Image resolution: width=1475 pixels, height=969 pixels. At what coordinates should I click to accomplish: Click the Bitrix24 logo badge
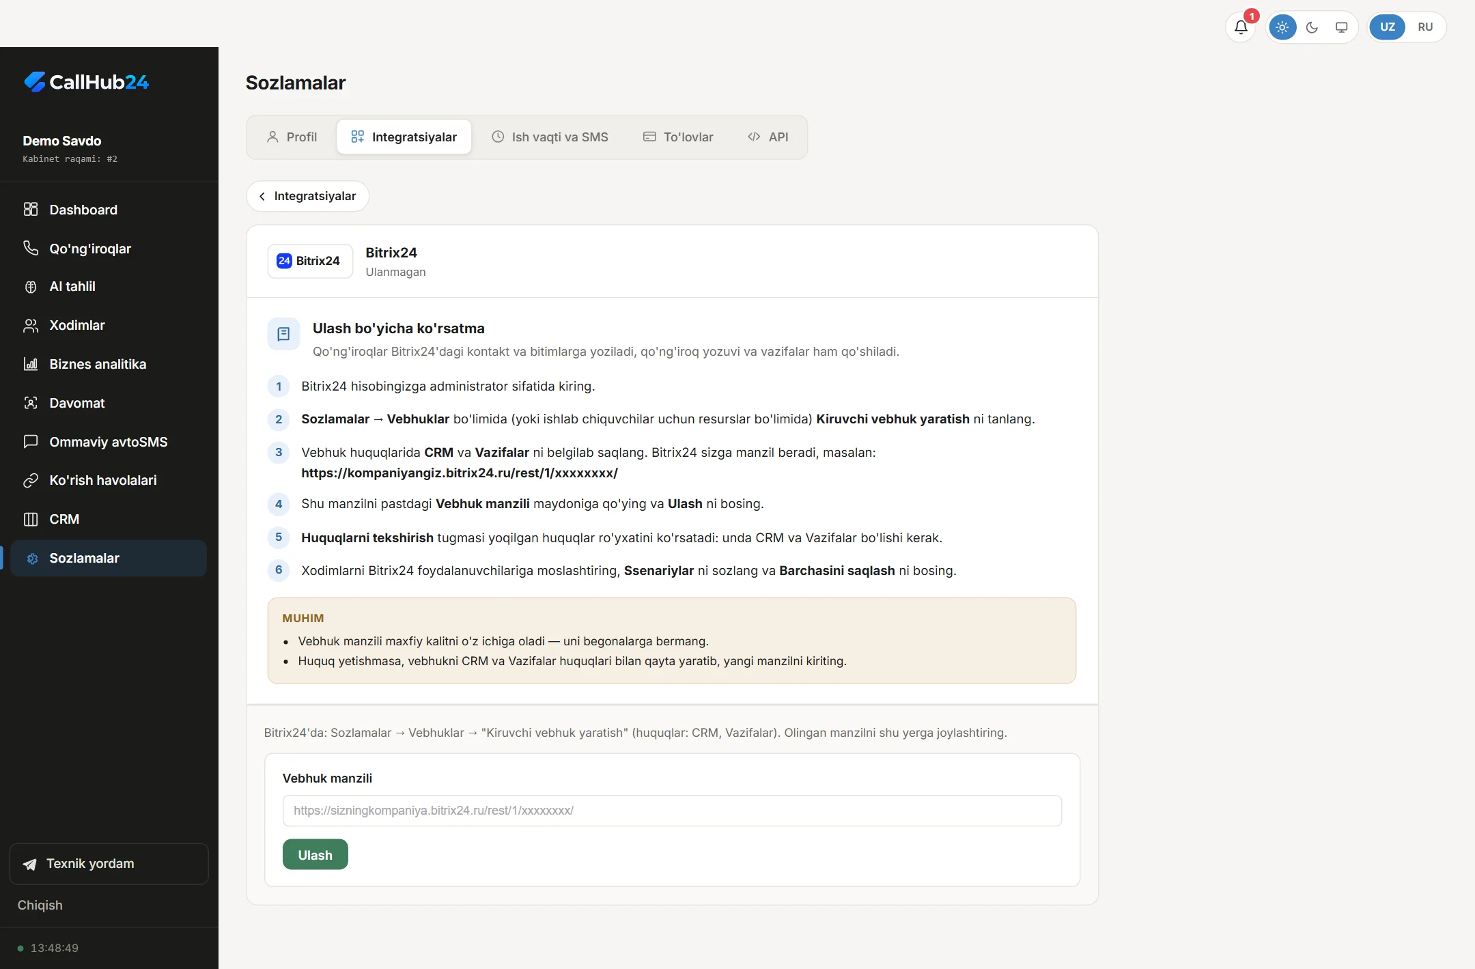coord(310,261)
